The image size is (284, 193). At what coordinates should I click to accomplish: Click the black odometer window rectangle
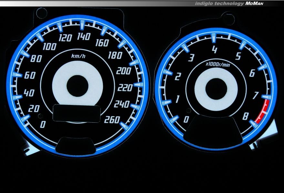(76, 113)
